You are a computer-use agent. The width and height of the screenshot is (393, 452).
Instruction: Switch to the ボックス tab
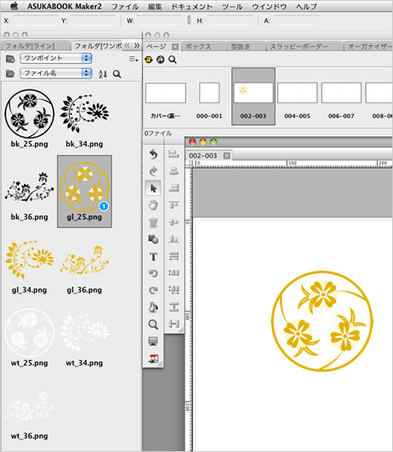198,47
